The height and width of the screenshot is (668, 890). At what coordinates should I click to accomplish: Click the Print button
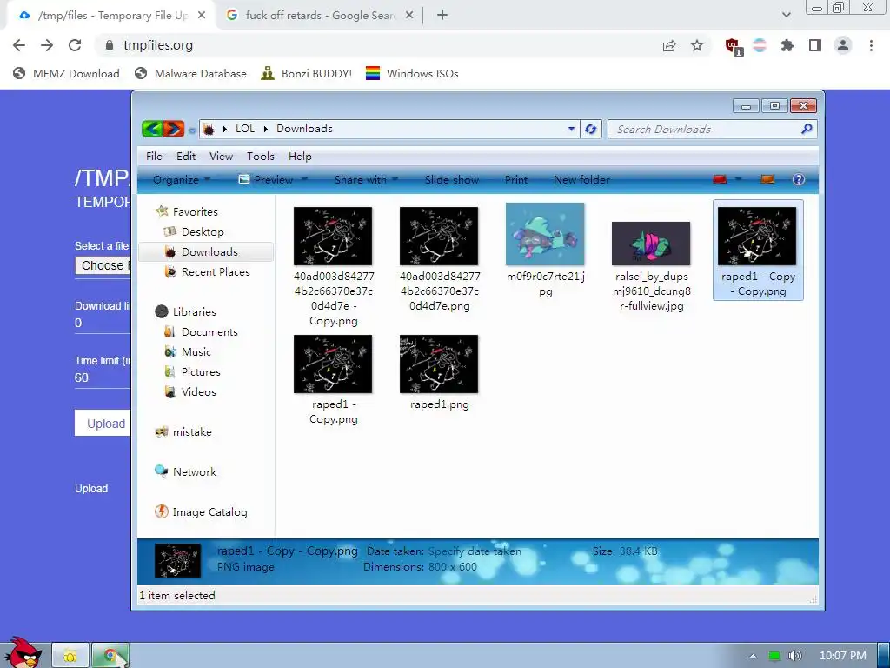tap(516, 179)
